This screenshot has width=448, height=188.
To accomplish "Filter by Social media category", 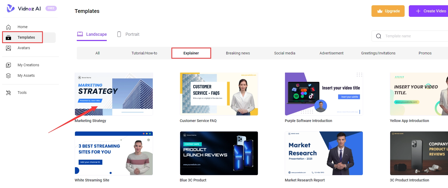I will click(284, 53).
